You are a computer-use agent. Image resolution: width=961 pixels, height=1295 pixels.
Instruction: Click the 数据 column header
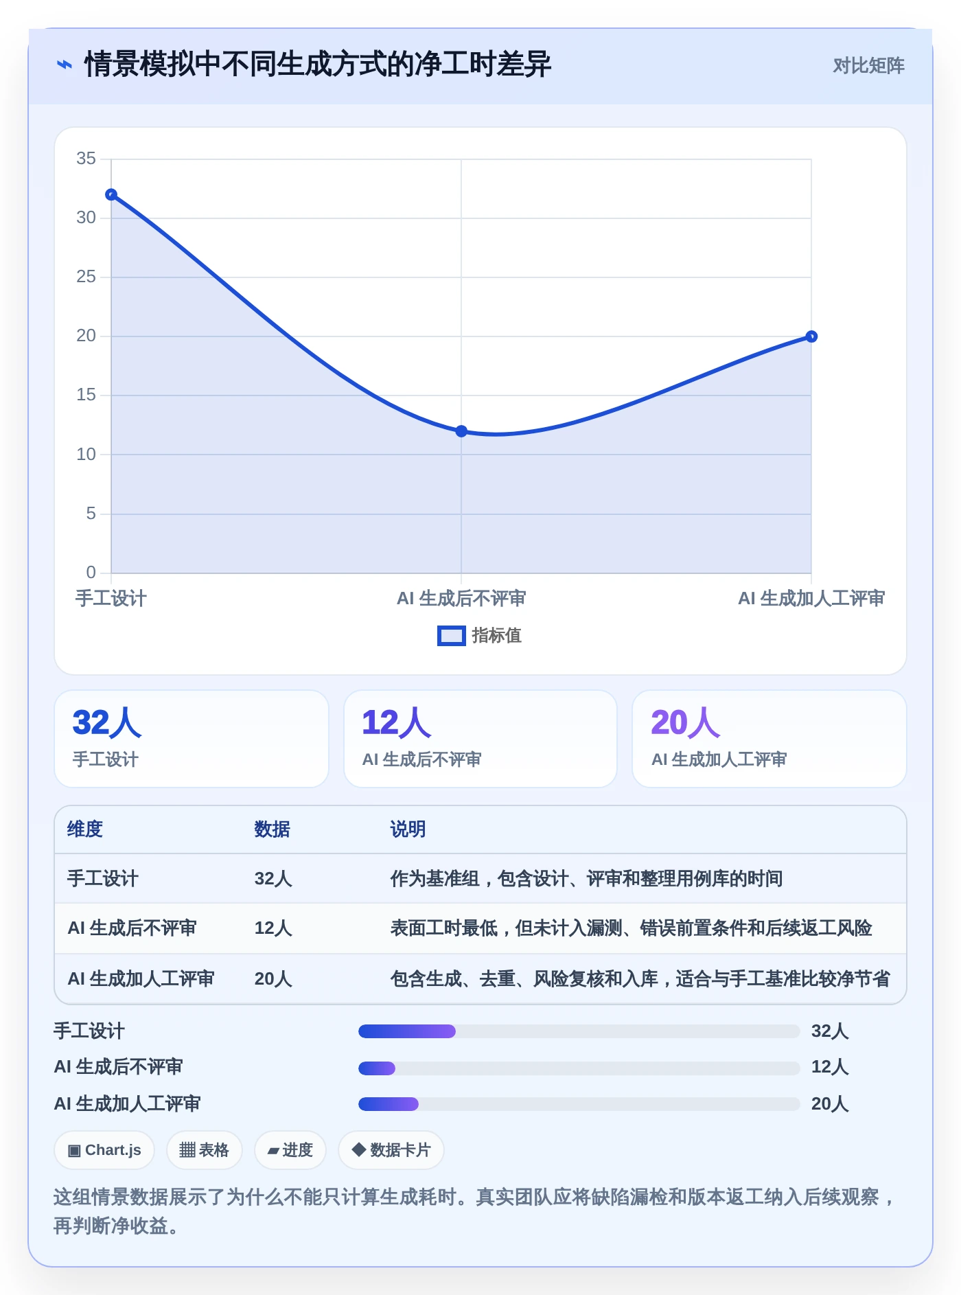tap(273, 829)
